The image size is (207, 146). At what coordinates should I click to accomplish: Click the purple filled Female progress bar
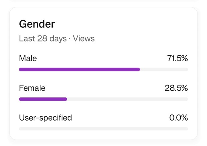43,99
